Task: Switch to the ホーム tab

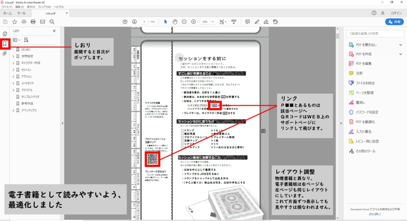Action: click(x=8, y=13)
